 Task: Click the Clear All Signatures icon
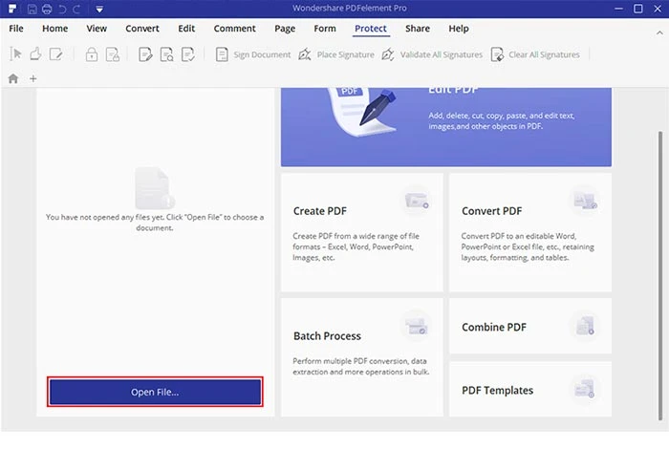(497, 54)
